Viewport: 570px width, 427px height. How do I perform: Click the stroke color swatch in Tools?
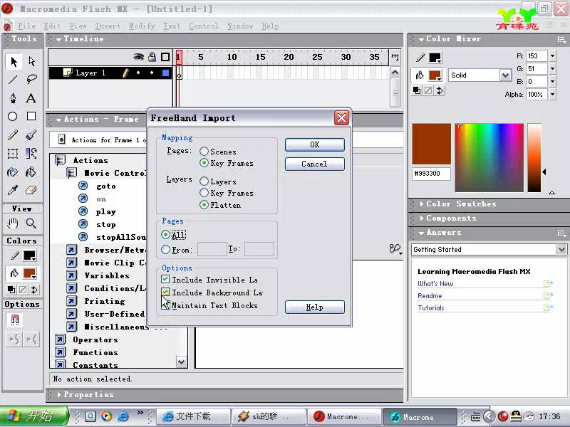[x=29, y=255]
